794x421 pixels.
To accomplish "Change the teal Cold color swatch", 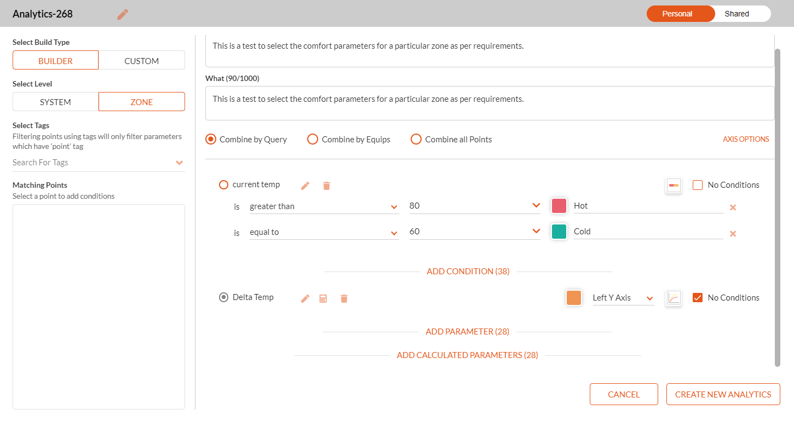I will [x=559, y=232].
